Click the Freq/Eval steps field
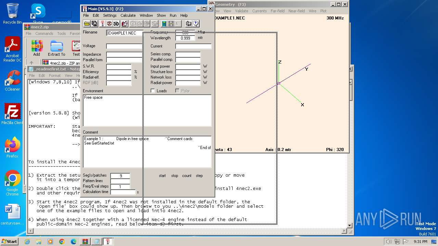This screenshot has height=246, width=438. 120,187
